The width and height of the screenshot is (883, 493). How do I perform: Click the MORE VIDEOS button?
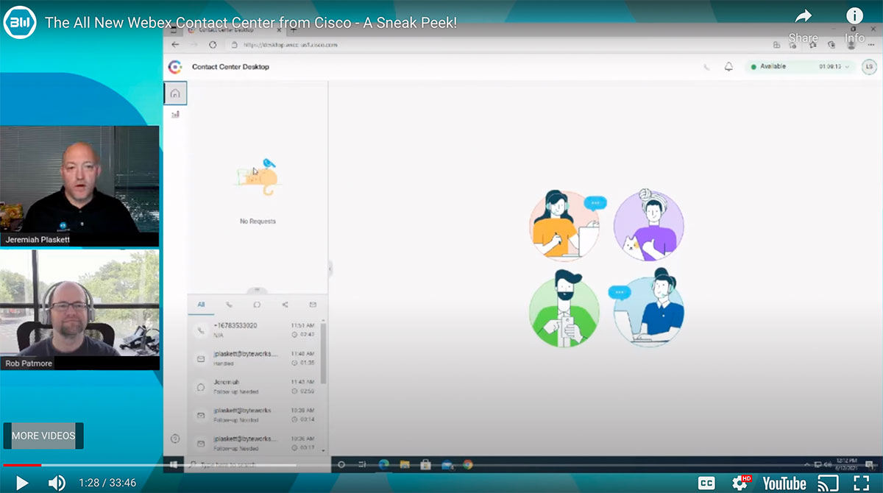pyautogui.click(x=43, y=436)
